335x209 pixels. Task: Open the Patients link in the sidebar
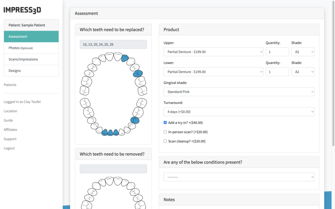click(10, 85)
